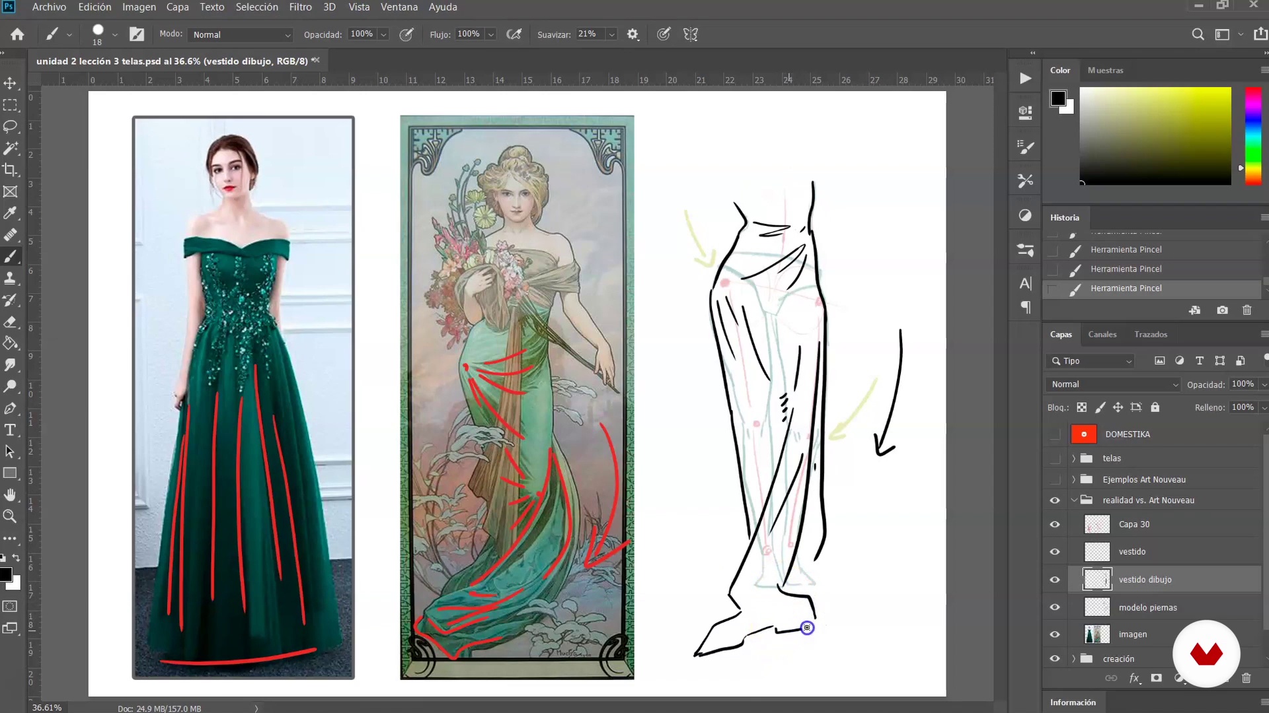Click the hue slider bar
Screen dimensions: 1269x713
coord(1253,136)
